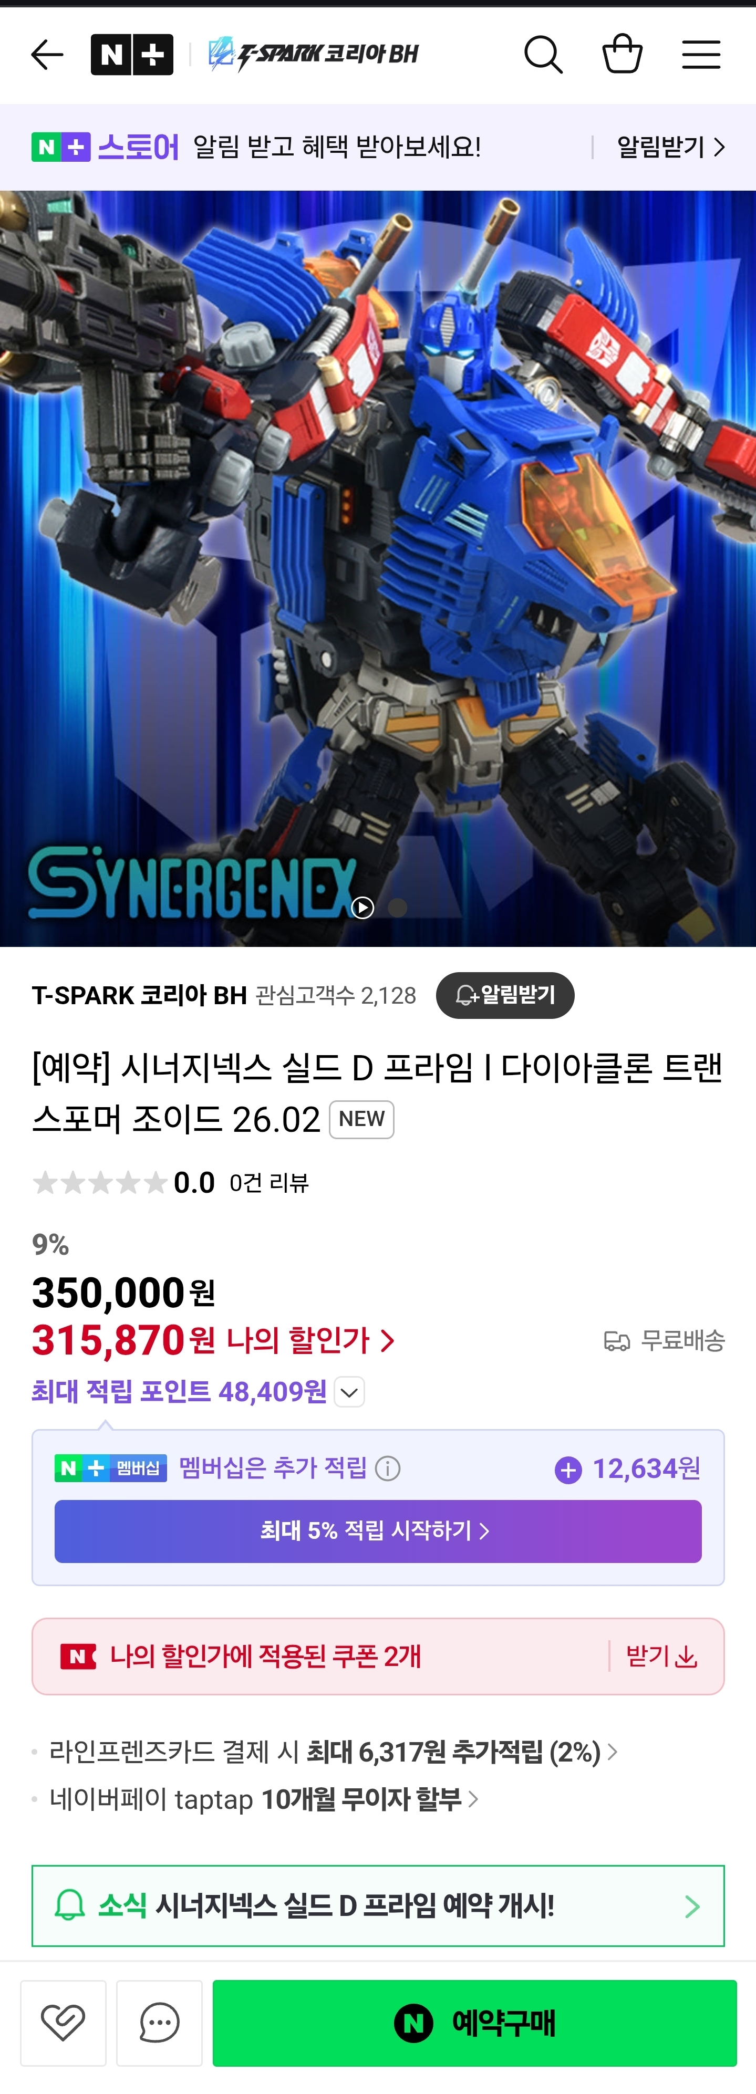Open the shopping cart icon
Screen dimensions: 756x2094
622,54
